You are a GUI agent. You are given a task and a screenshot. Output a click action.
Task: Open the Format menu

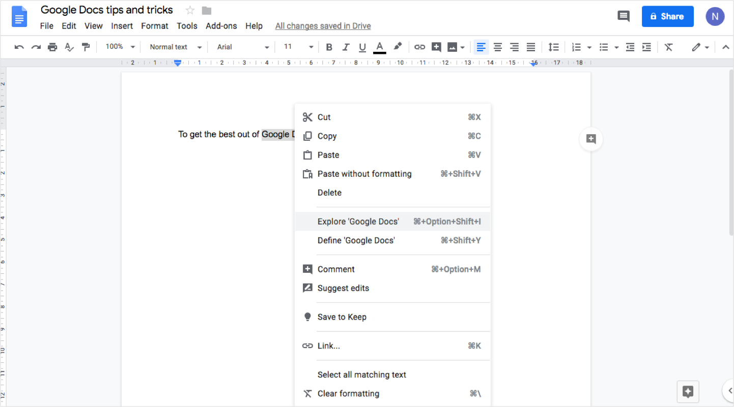[154, 26]
